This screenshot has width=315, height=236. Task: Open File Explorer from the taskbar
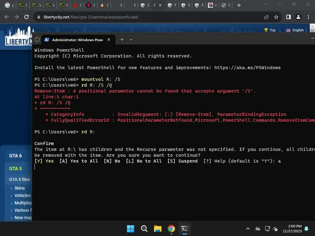(x=158, y=229)
